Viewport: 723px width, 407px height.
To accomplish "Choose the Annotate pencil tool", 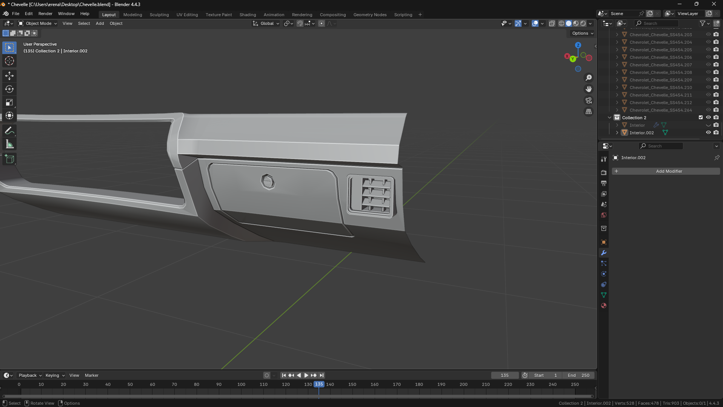I will (x=9, y=131).
